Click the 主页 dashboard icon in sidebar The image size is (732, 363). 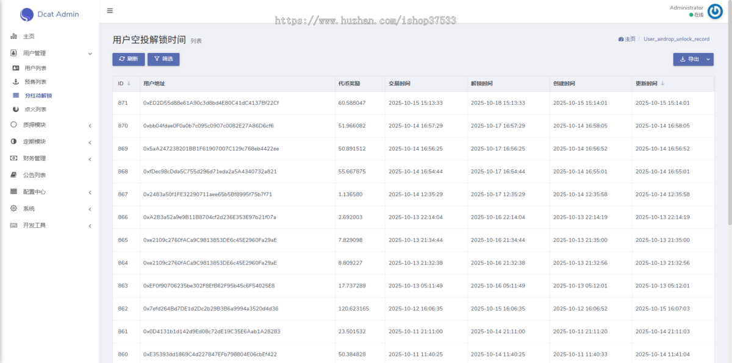tap(14, 36)
